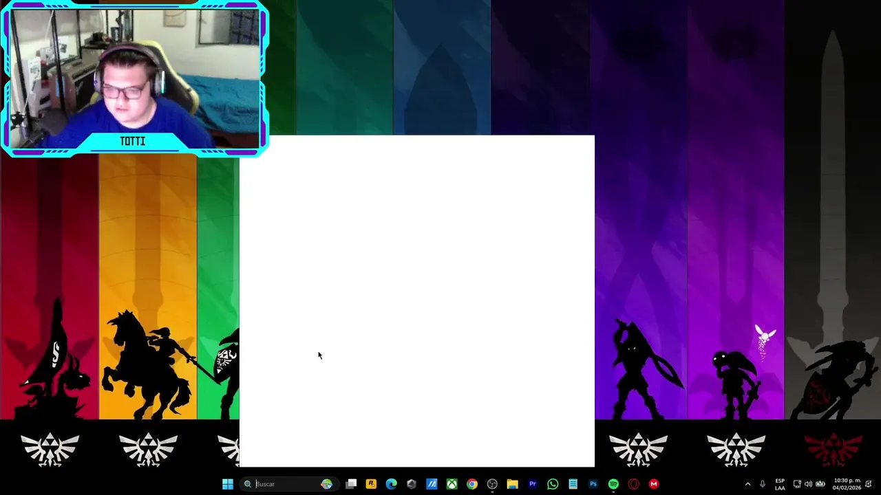Screen dimensions: 881x495
Task: Open Task View from the taskbar
Action: [x=351, y=484]
